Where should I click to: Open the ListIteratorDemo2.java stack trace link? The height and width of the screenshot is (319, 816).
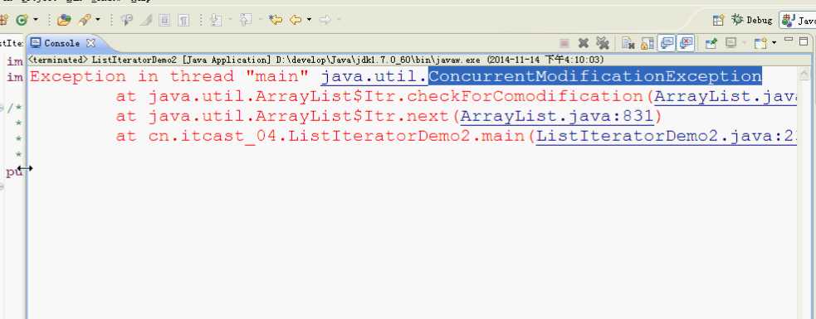pos(667,136)
